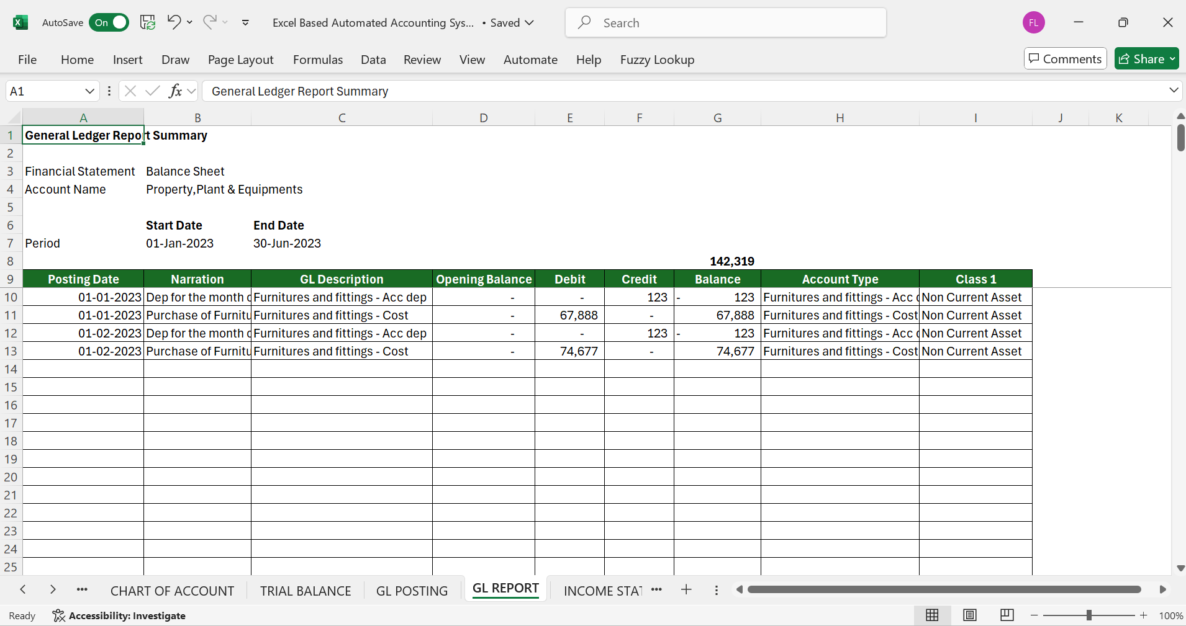The width and height of the screenshot is (1186, 626).
Task: Click the debit value 67,888
Action: 570,315
